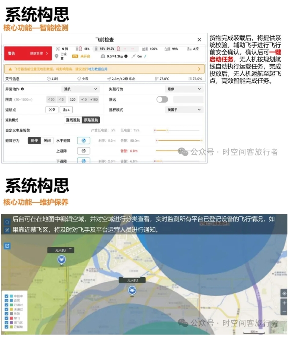Click the cloud icon beside 少云

click(x=79, y=79)
